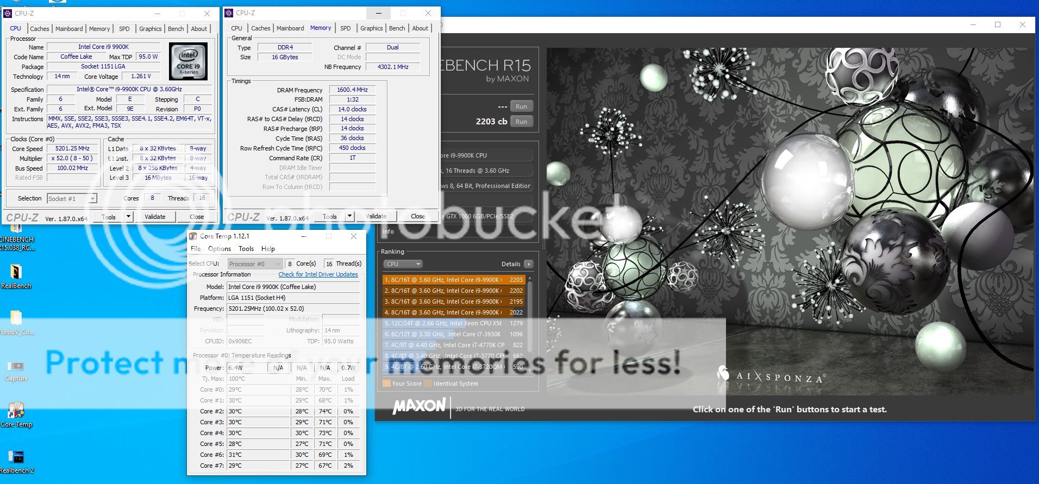Open About tab in Memory CPU-Z window
The height and width of the screenshot is (484, 1039).
click(420, 28)
